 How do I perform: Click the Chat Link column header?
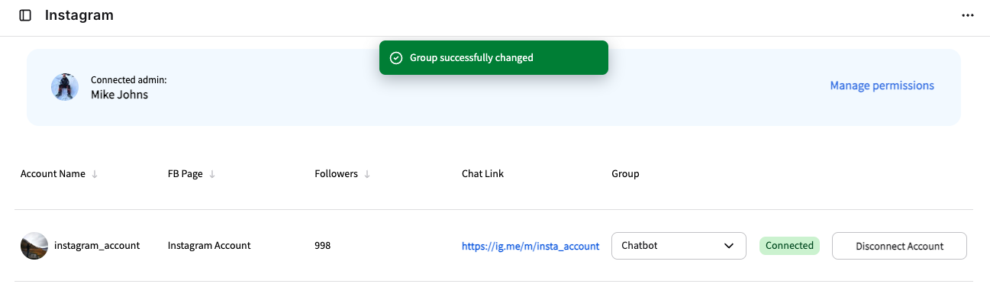point(482,174)
